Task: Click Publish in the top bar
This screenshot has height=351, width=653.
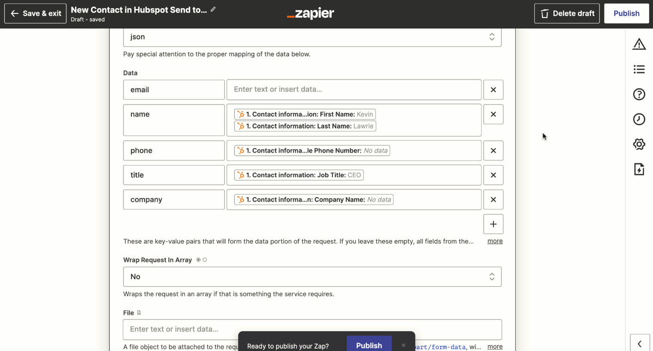Action: click(627, 13)
